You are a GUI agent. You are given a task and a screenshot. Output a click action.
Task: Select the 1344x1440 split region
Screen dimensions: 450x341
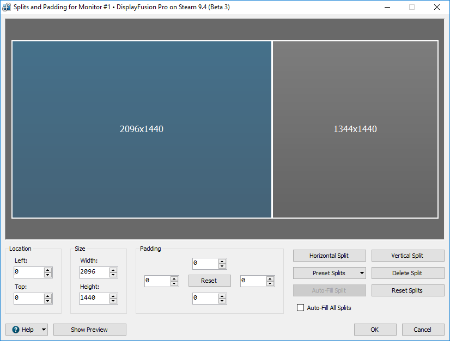click(355, 129)
